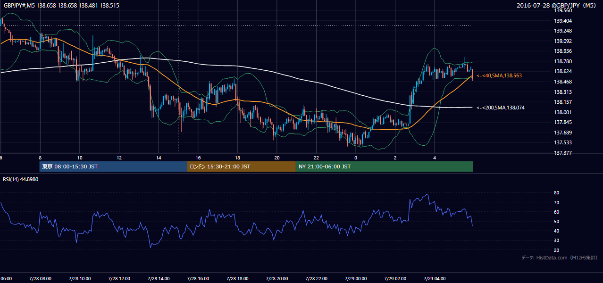
Task: Click price axis value 138.468
Action: 562,82
